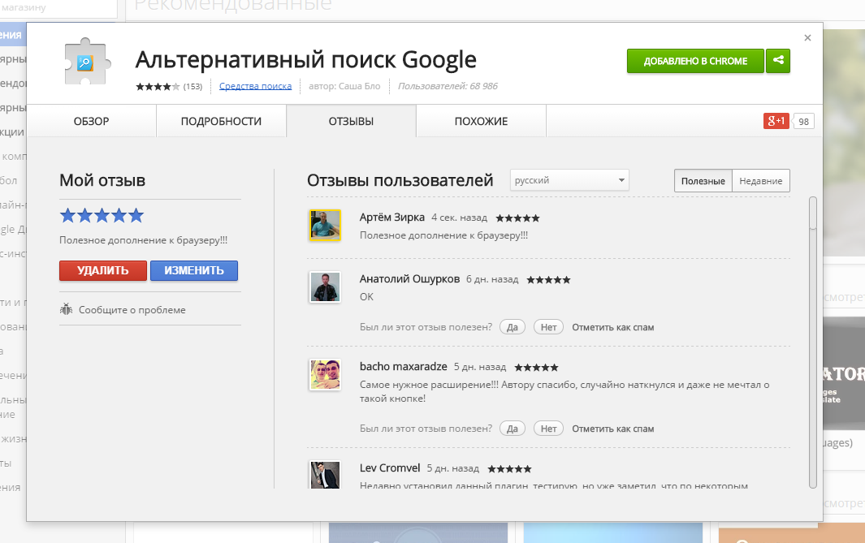The height and width of the screenshot is (543, 865).
Task: Sort reviews by 'Полезные'
Action: click(703, 181)
